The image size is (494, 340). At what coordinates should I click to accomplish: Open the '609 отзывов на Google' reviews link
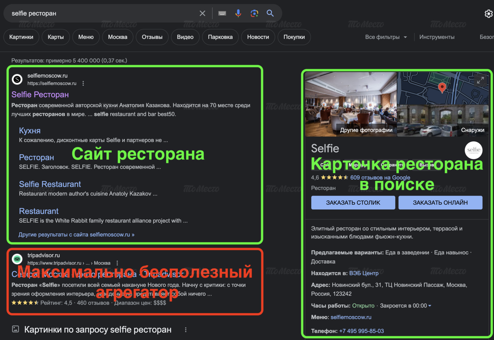[x=380, y=177]
